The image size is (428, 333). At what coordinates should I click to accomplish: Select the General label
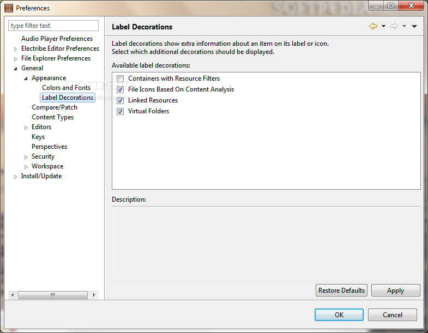click(32, 68)
